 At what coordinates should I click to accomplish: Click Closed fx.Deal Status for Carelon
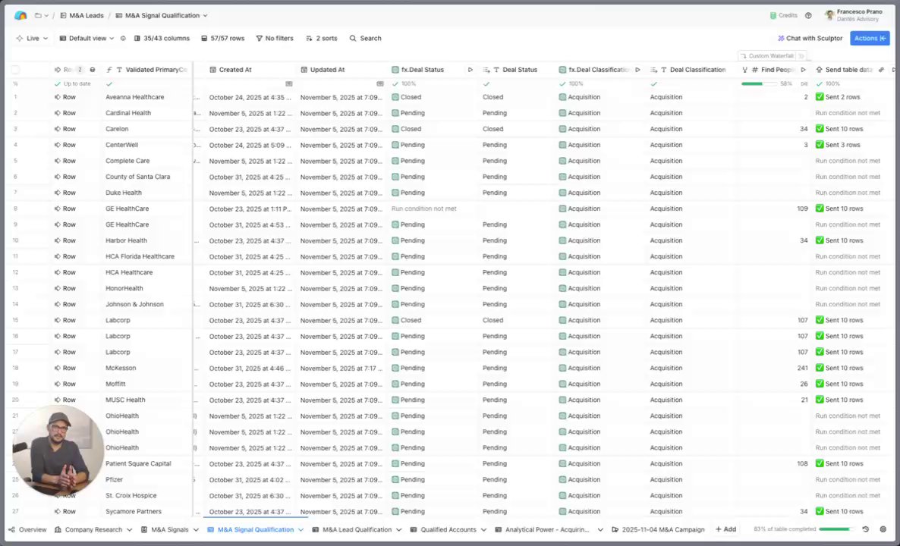tap(411, 129)
